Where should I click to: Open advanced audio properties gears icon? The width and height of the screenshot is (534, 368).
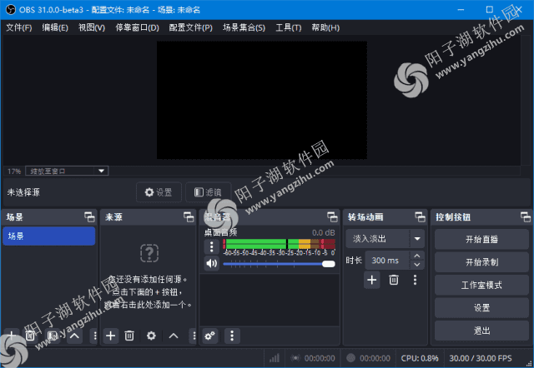coord(209,336)
